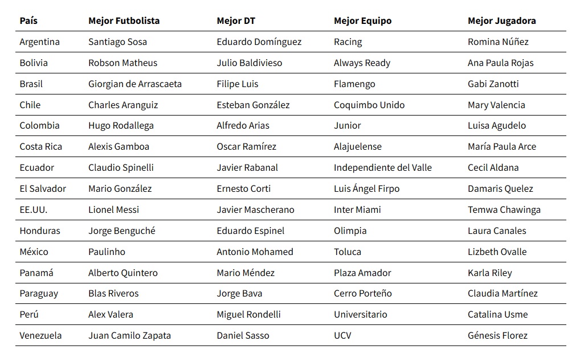
Task: Select the Costa Rica row label
Action: [40, 146]
